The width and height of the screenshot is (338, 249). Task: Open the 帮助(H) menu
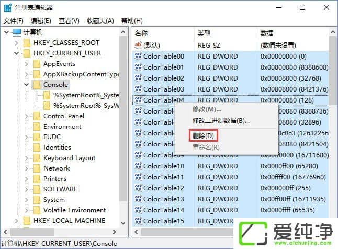click(x=132, y=21)
